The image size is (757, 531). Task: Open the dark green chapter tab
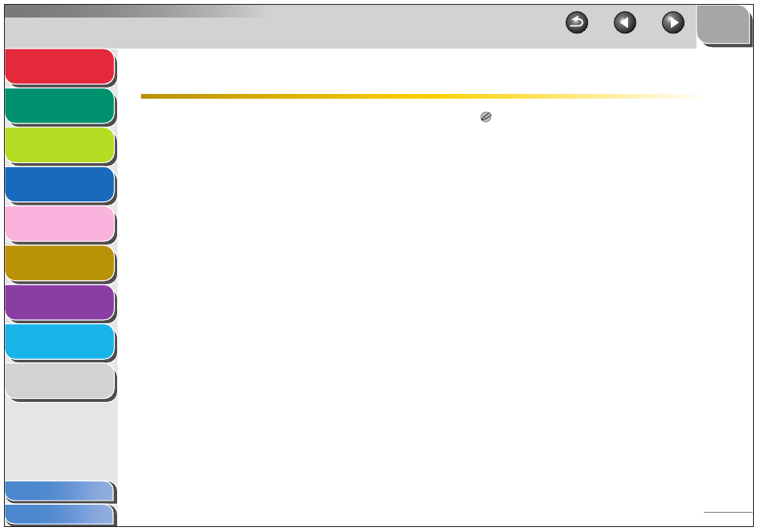(x=60, y=106)
